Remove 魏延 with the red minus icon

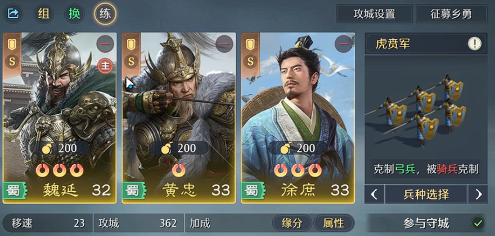[x=105, y=44]
